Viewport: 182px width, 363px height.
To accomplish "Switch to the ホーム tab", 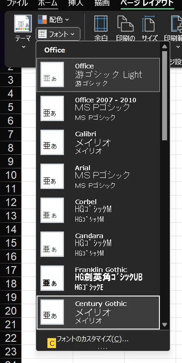I will click(x=48, y=3).
